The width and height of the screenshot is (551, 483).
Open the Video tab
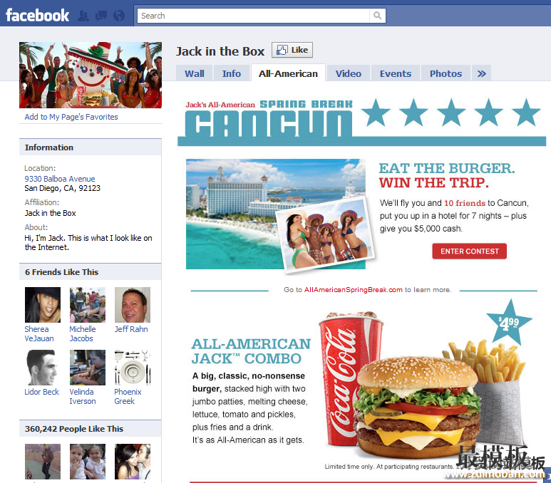click(349, 73)
